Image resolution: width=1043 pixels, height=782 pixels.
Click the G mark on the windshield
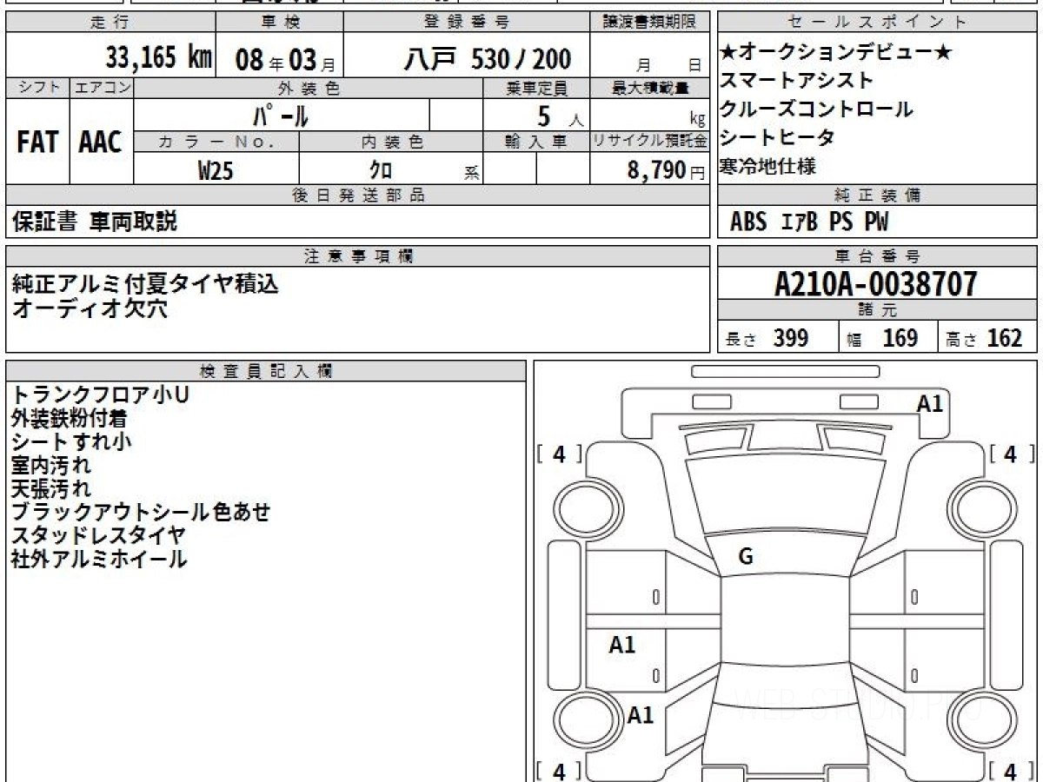pos(745,557)
